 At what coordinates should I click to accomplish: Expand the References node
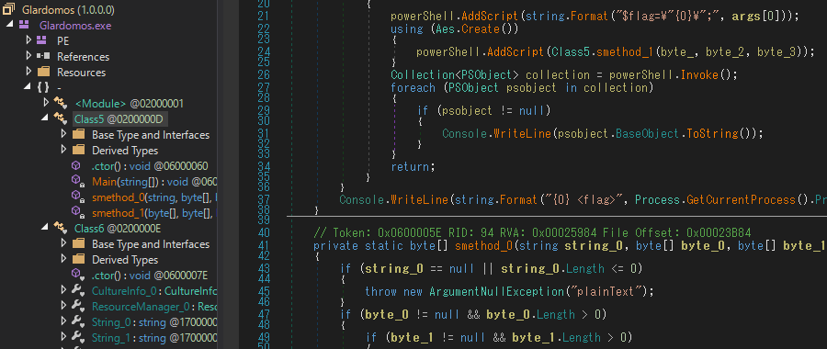[28, 56]
